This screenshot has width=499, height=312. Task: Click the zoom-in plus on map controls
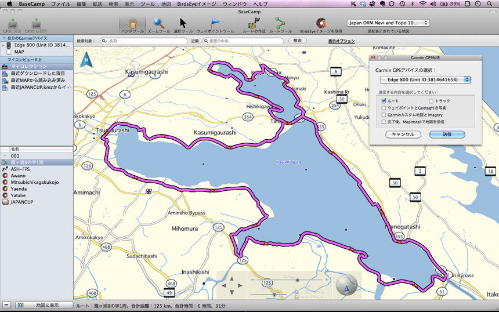click(x=327, y=280)
